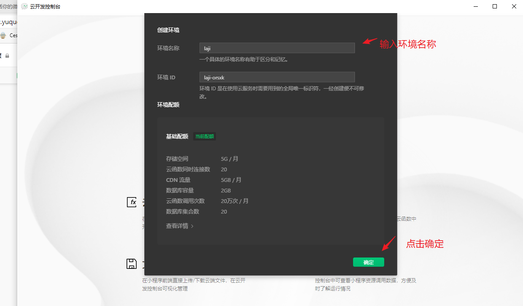
Task: Click the 基础配额 heading
Action: [177, 136]
